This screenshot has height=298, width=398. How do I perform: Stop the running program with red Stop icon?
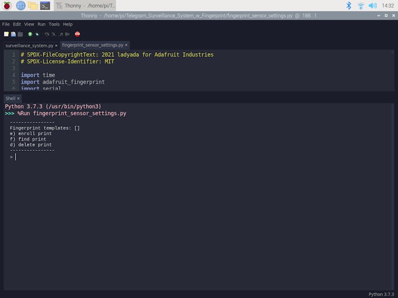click(77, 34)
